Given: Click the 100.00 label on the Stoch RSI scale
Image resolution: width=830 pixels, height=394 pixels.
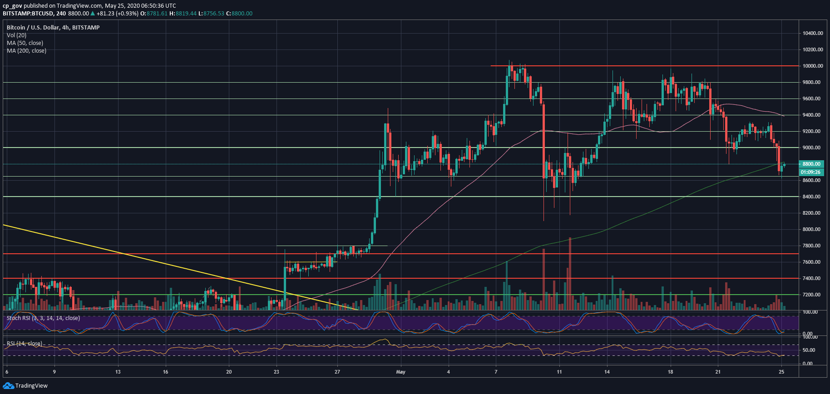Looking at the screenshot, I should click(810, 312).
